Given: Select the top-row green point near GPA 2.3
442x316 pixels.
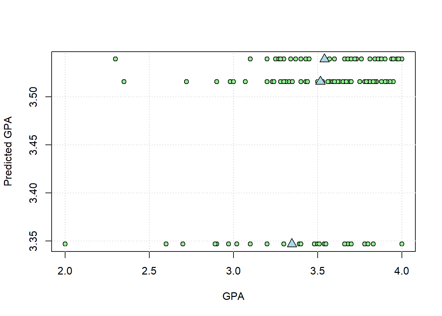Looking at the screenshot, I should coord(115,59).
